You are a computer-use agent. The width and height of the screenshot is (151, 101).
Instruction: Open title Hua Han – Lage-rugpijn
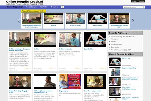tap(93, 91)
